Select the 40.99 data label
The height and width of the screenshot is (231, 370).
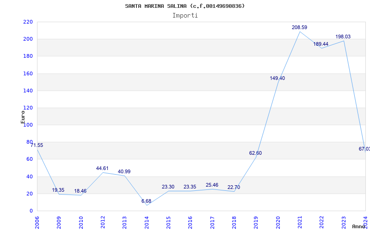pyautogui.click(x=124, y=171)
